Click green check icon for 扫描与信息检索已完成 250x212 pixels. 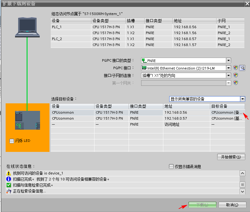coord(9,185)
